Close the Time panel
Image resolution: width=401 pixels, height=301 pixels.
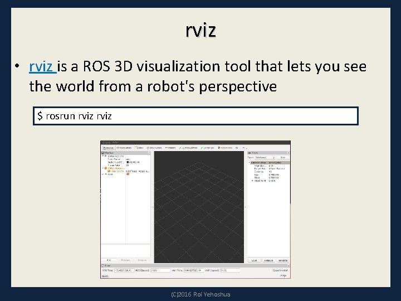click(x=288, y=265)
